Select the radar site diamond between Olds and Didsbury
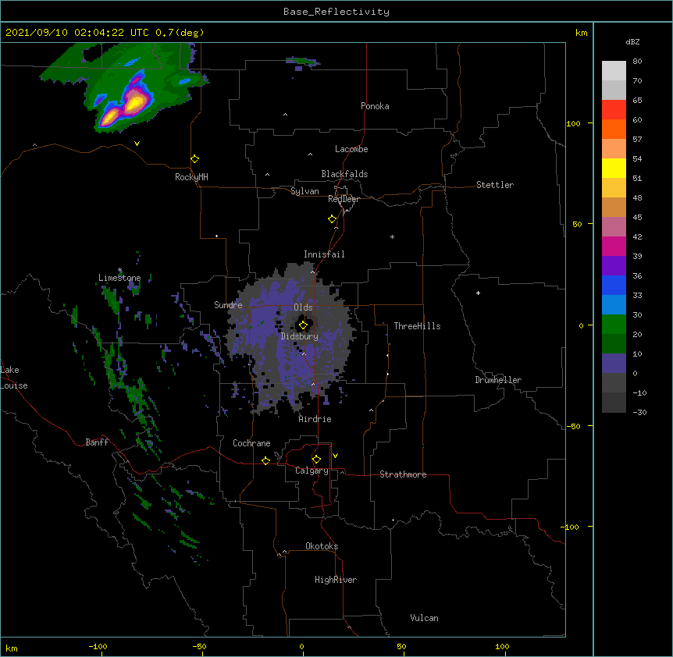The width and height of the screenshot is (673, 657). point(303,325)
